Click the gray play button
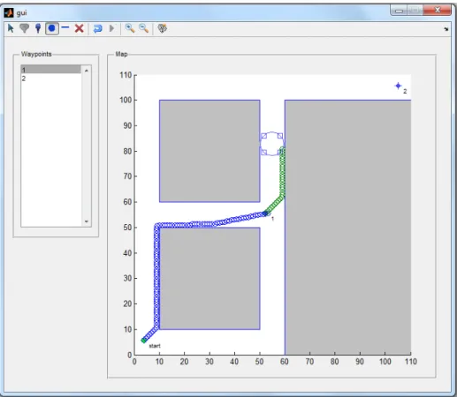Viewport: 457px width, 397px height. 111,28
